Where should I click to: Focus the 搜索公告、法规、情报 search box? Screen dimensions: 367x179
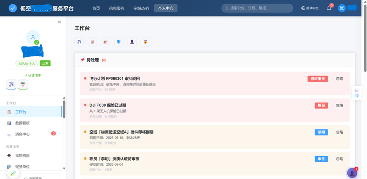click(257, 8)
